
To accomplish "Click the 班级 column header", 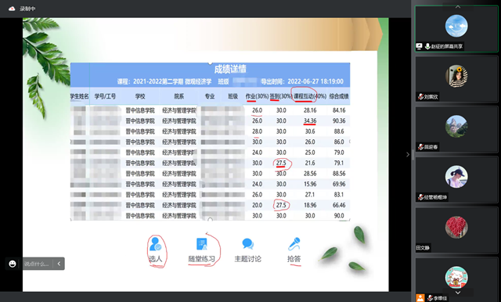I will click(x=233, y=96).
